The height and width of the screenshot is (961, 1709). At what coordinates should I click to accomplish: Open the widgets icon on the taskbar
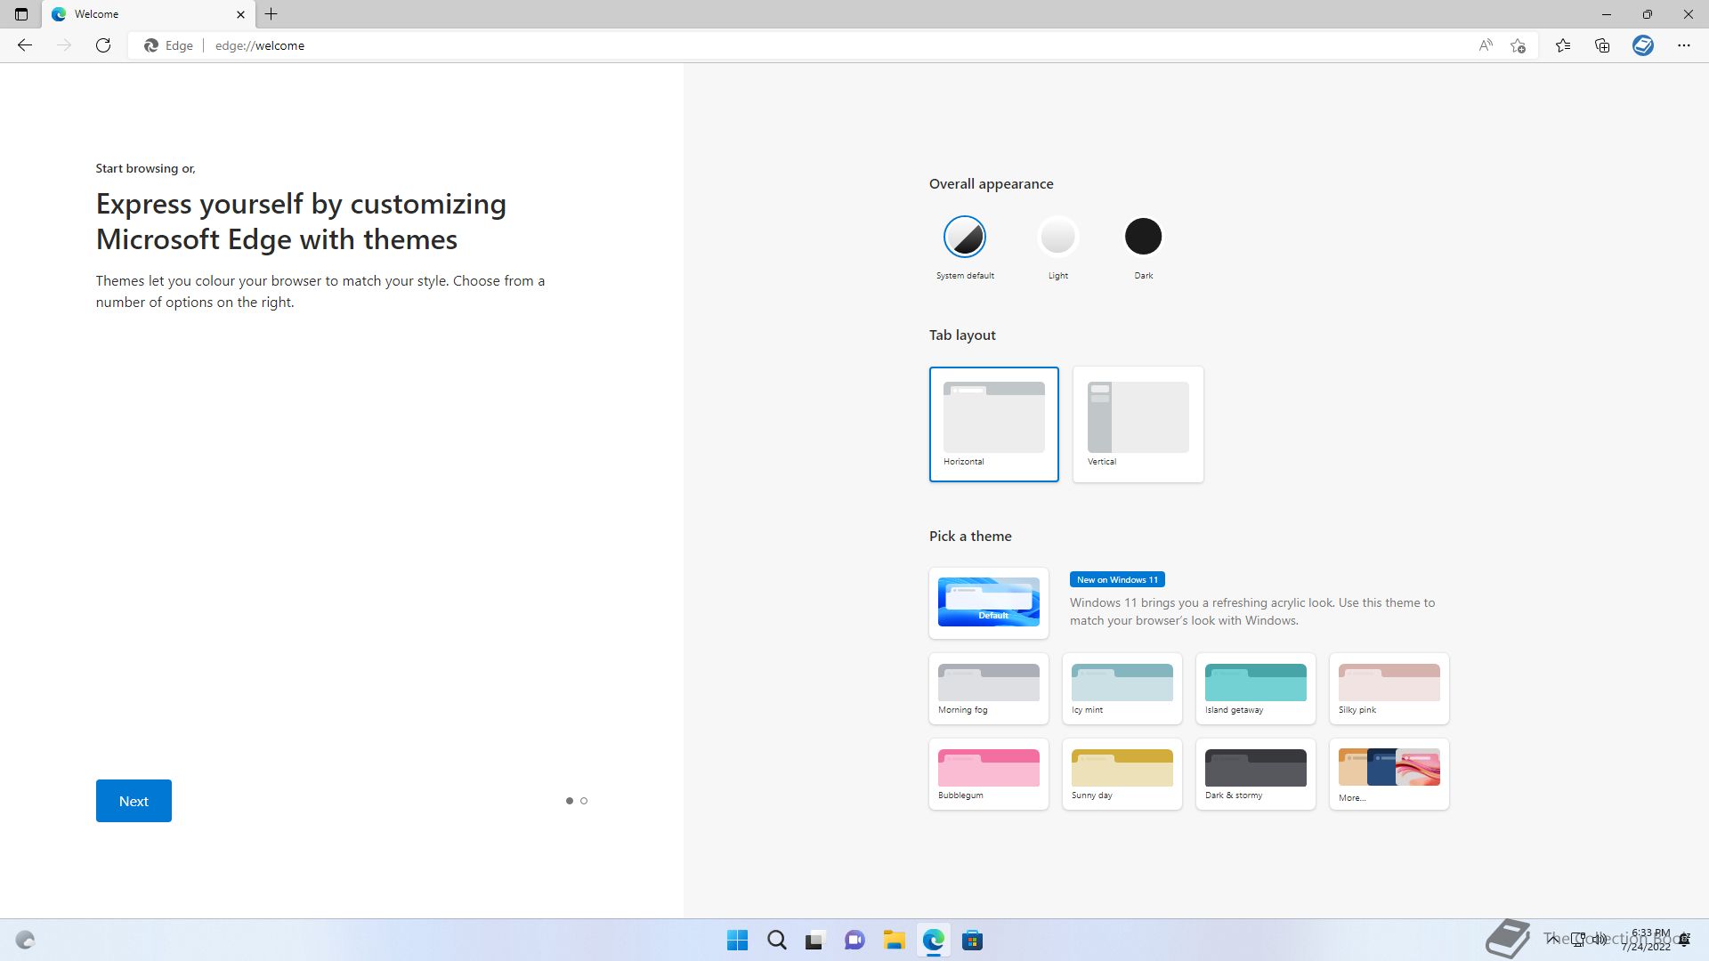tap(25, 941)
